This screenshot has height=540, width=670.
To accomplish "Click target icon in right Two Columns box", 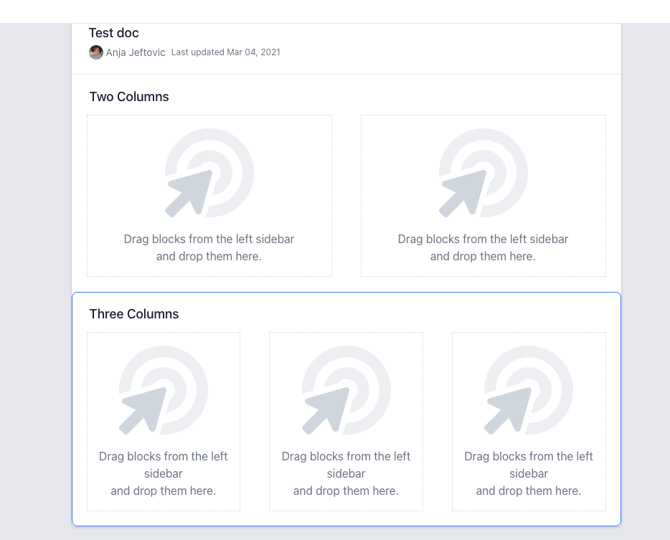I will 483,173.
